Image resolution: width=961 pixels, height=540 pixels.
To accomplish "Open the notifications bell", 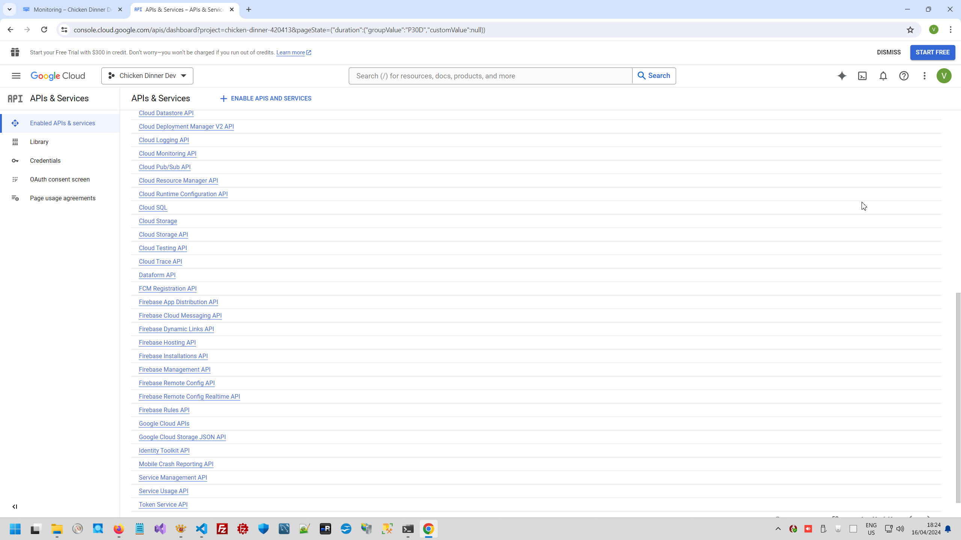I will [x=883, y=76].
